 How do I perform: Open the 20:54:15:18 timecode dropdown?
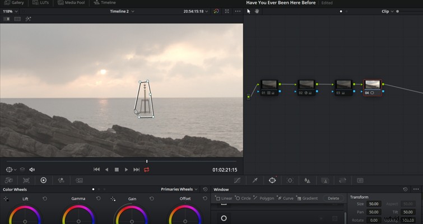tap(196, 11)
